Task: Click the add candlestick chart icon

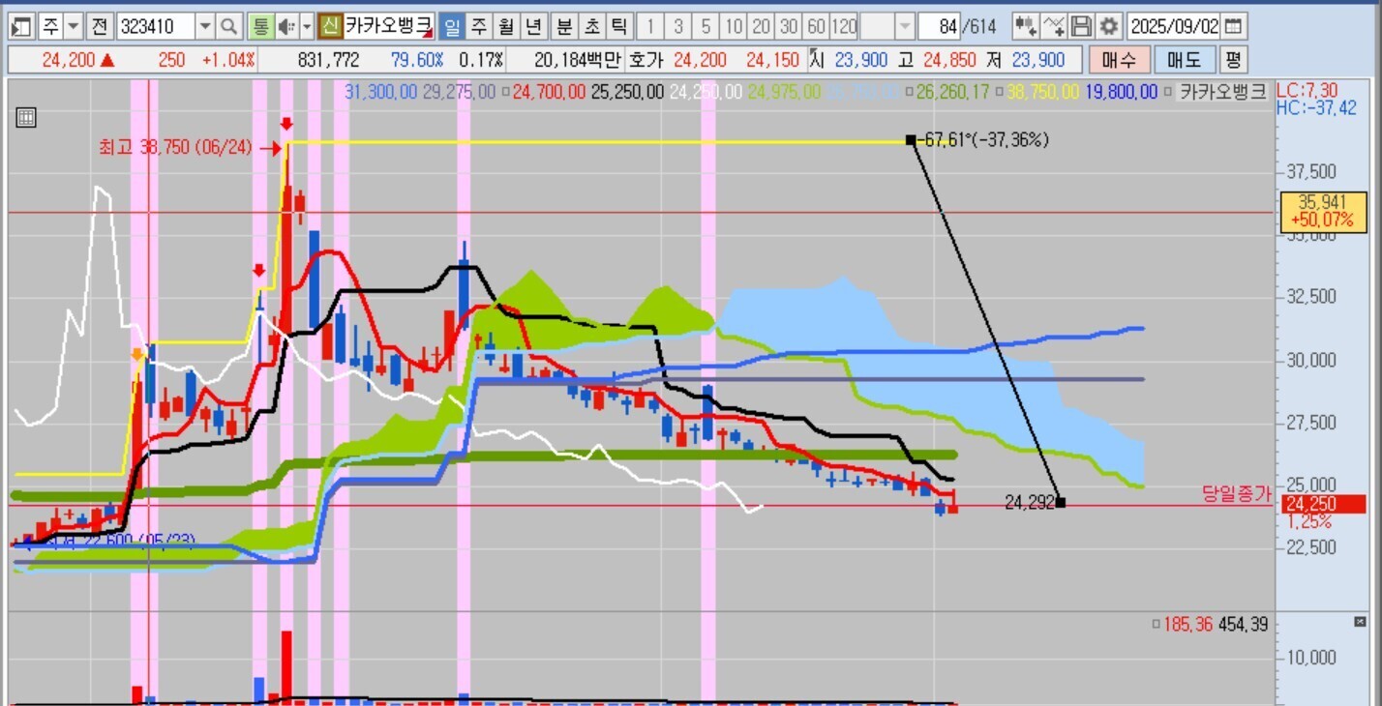Action: [1026, 26]
